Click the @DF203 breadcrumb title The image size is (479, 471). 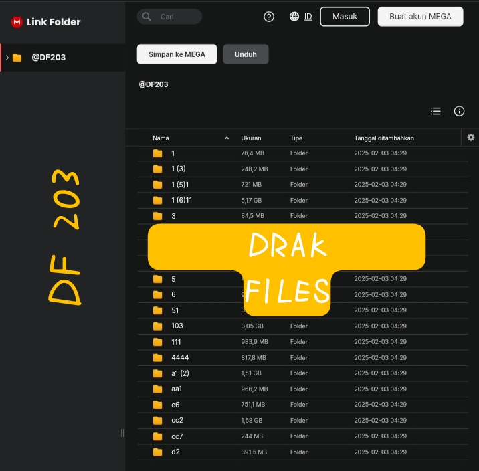click(153, 84)
